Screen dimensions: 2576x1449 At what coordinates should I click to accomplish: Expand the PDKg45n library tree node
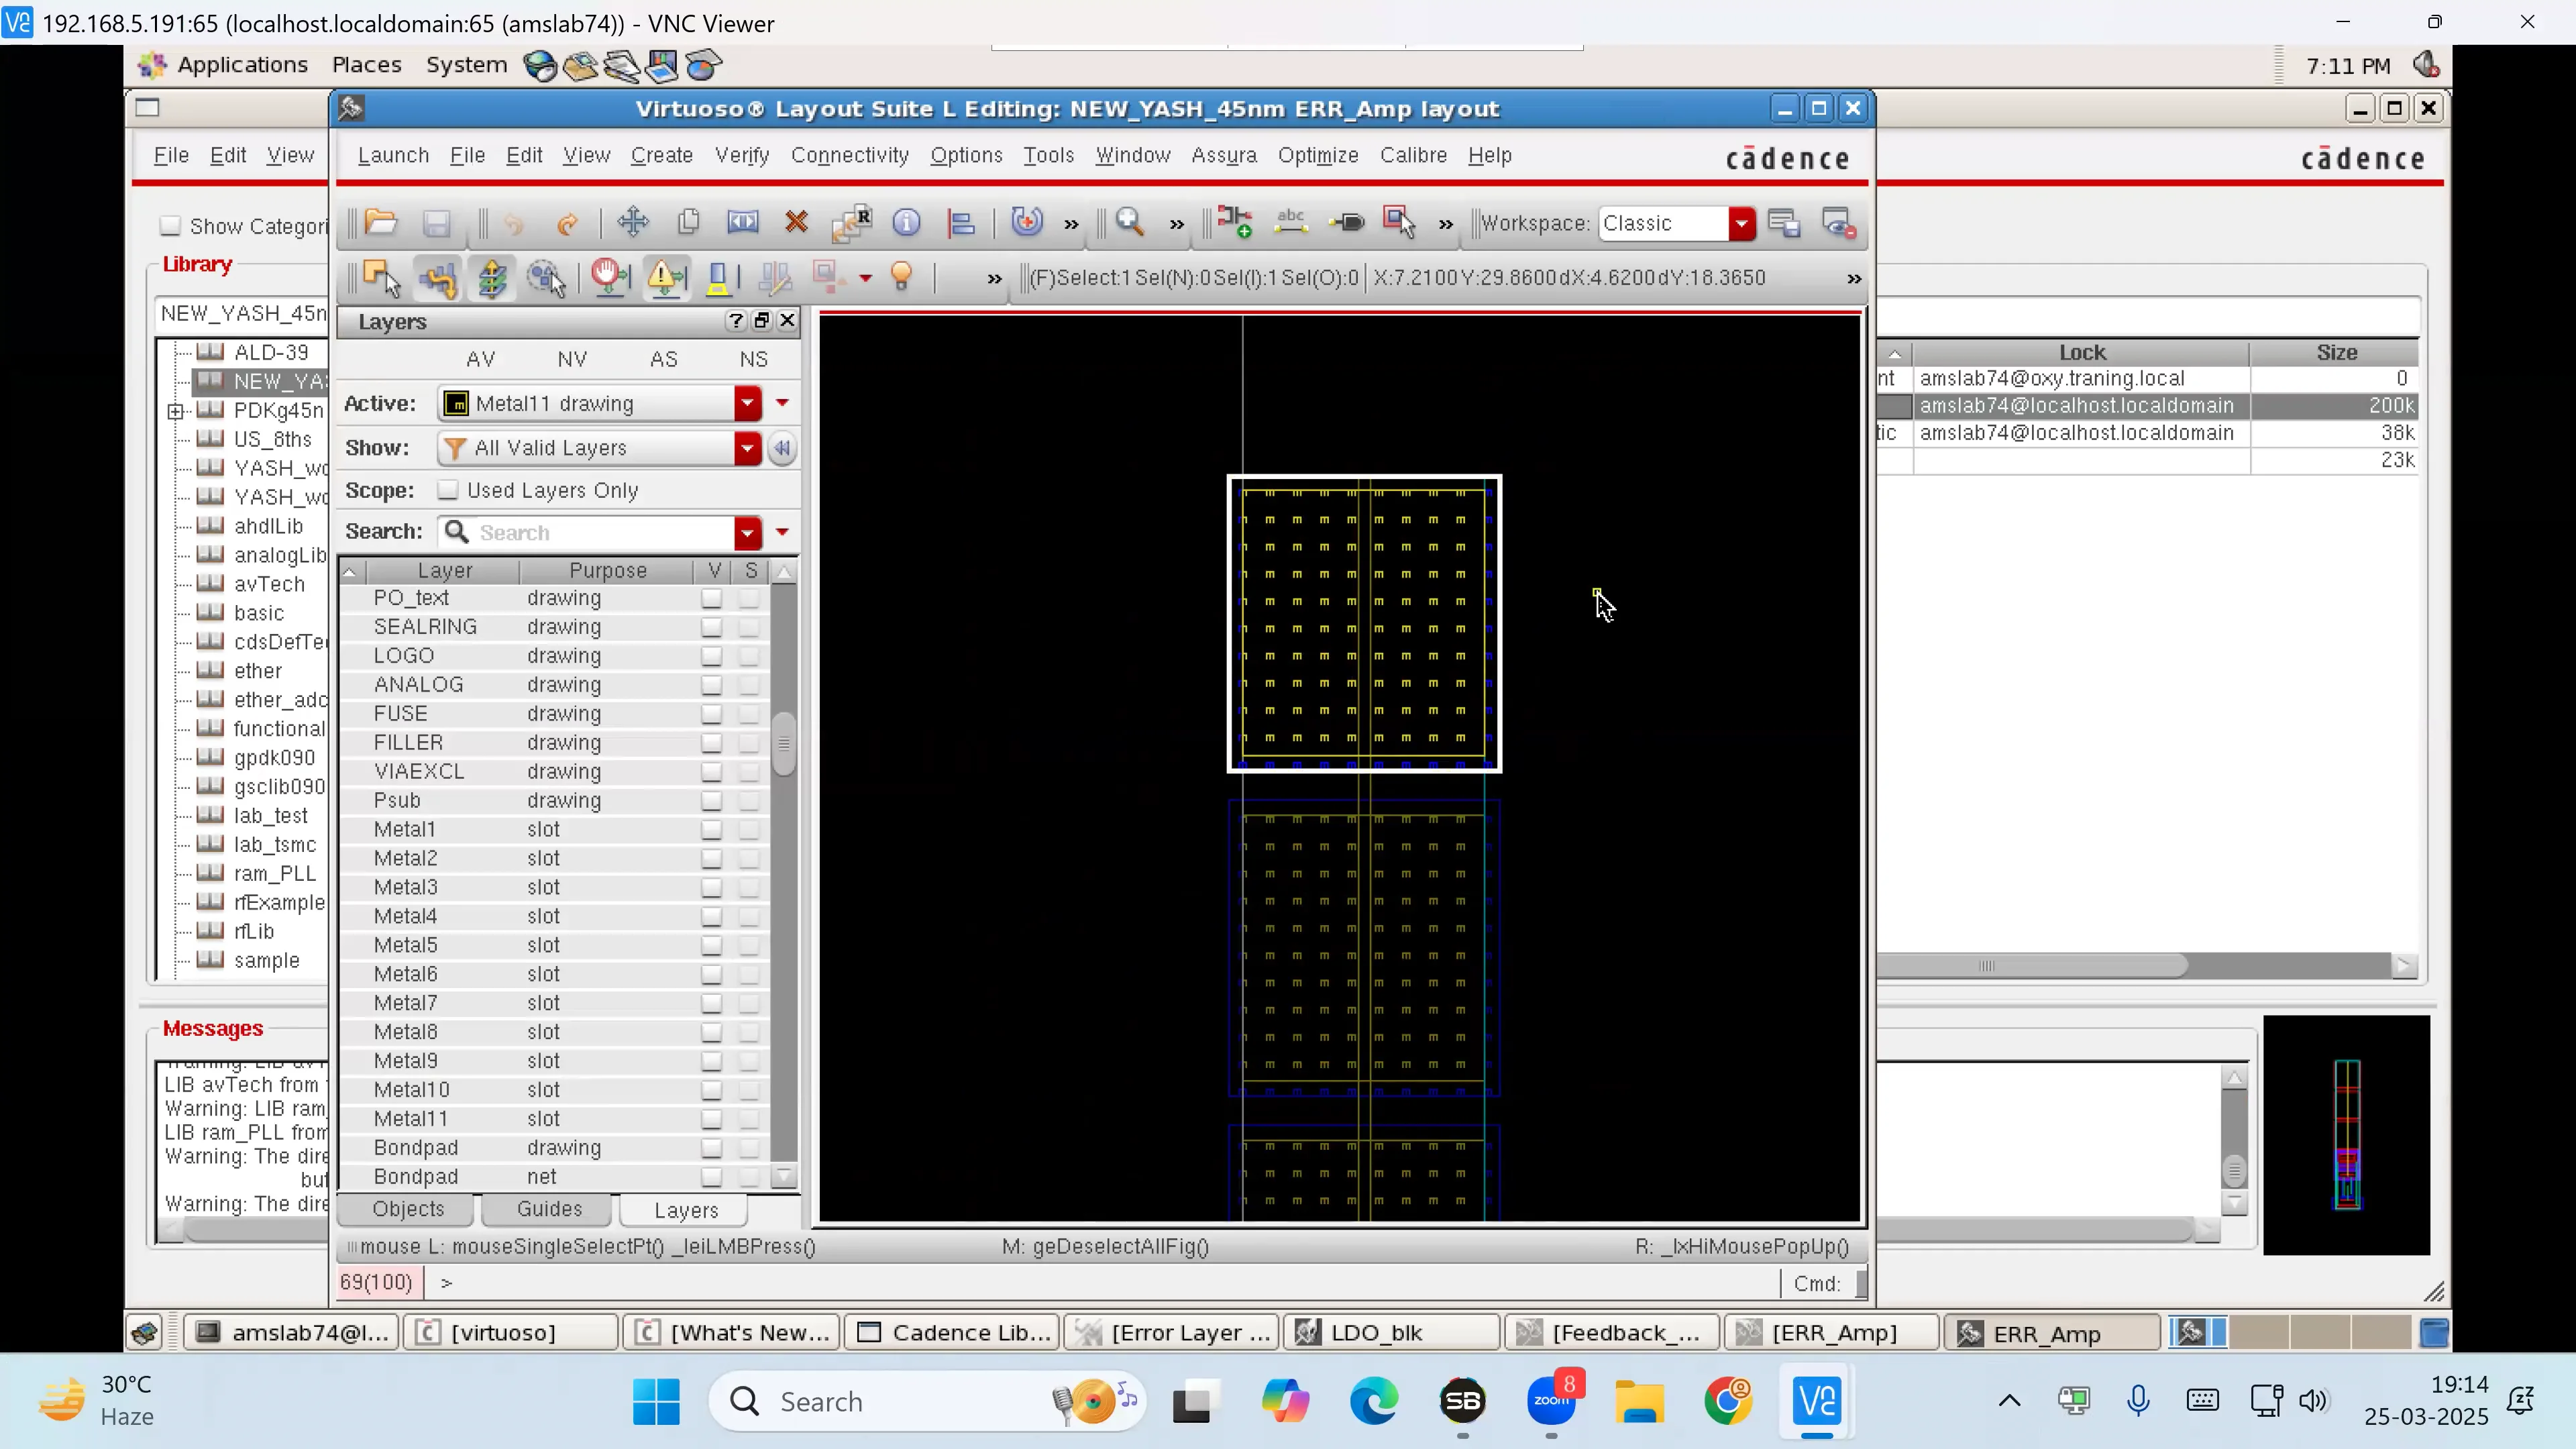(175, 411)
